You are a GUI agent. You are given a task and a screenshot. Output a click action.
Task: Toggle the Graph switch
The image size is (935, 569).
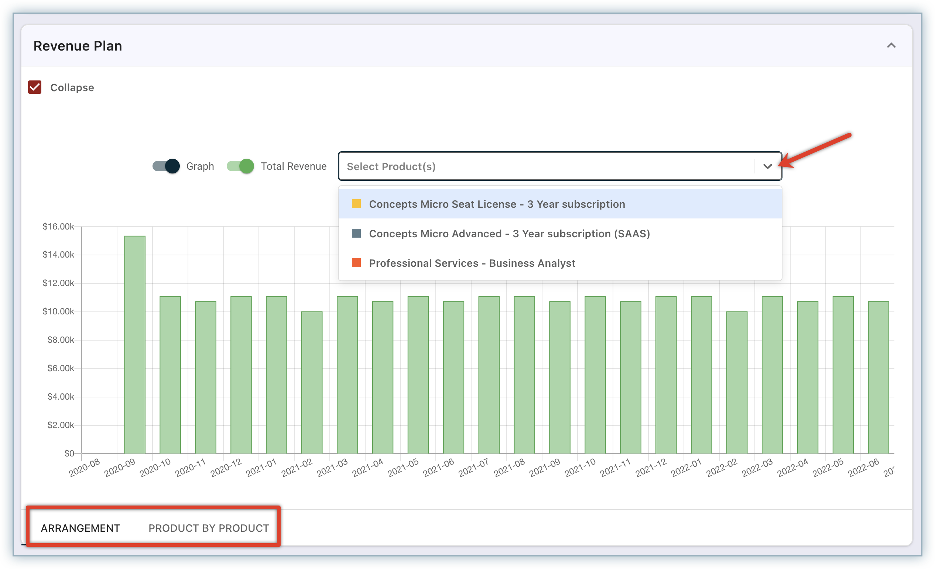point(166,166)
